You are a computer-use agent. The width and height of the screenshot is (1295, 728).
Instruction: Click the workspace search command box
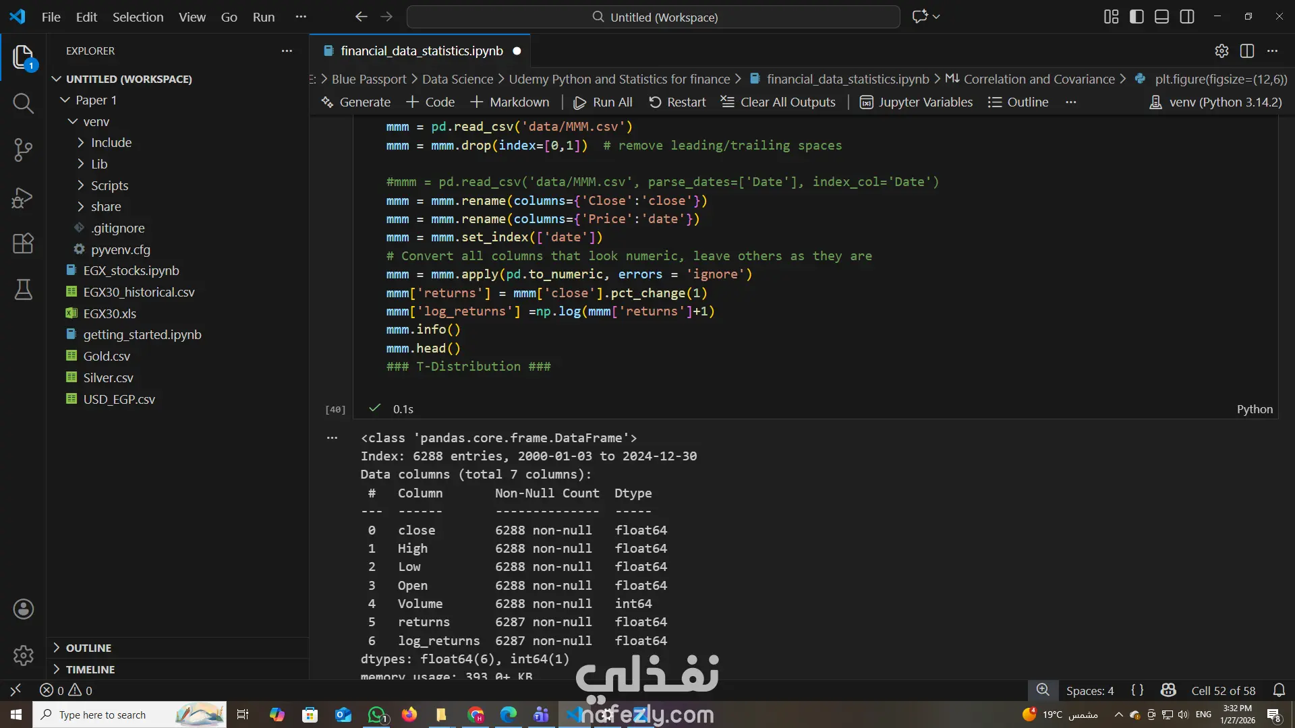pos(654,17)
